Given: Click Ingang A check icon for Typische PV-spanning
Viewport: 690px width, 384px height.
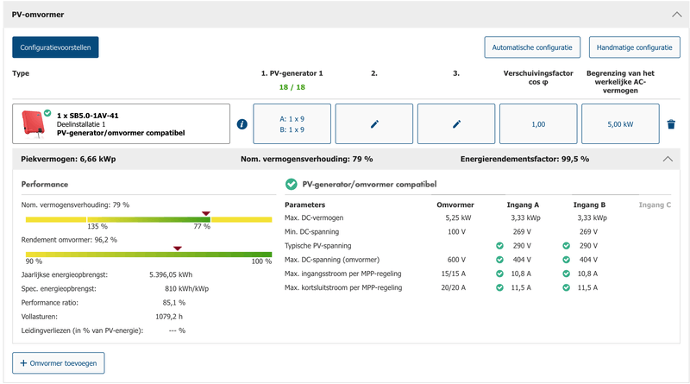Looking at the screenshot, I should pos(499,246).
